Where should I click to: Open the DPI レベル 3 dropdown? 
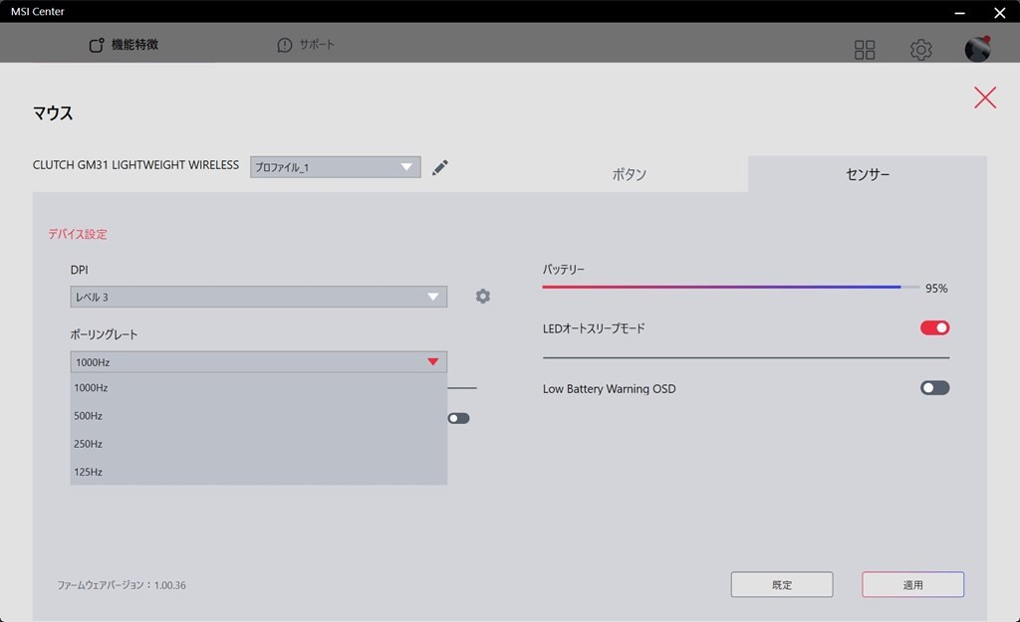[x=258, y=297]
